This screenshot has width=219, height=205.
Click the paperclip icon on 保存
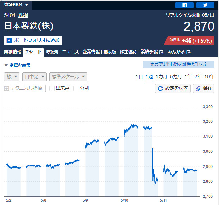pos(198,89)
